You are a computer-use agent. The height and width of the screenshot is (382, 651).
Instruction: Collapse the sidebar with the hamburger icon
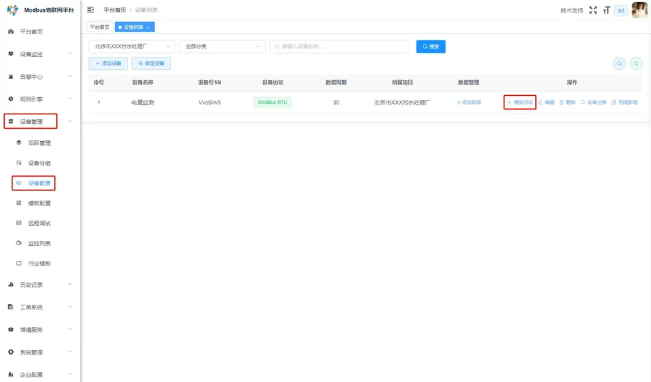[90, 10]
